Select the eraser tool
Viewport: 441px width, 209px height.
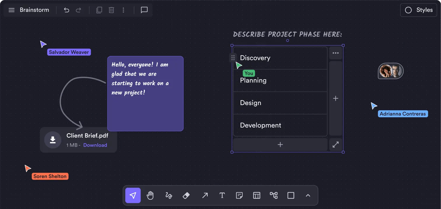pos(186,195)
